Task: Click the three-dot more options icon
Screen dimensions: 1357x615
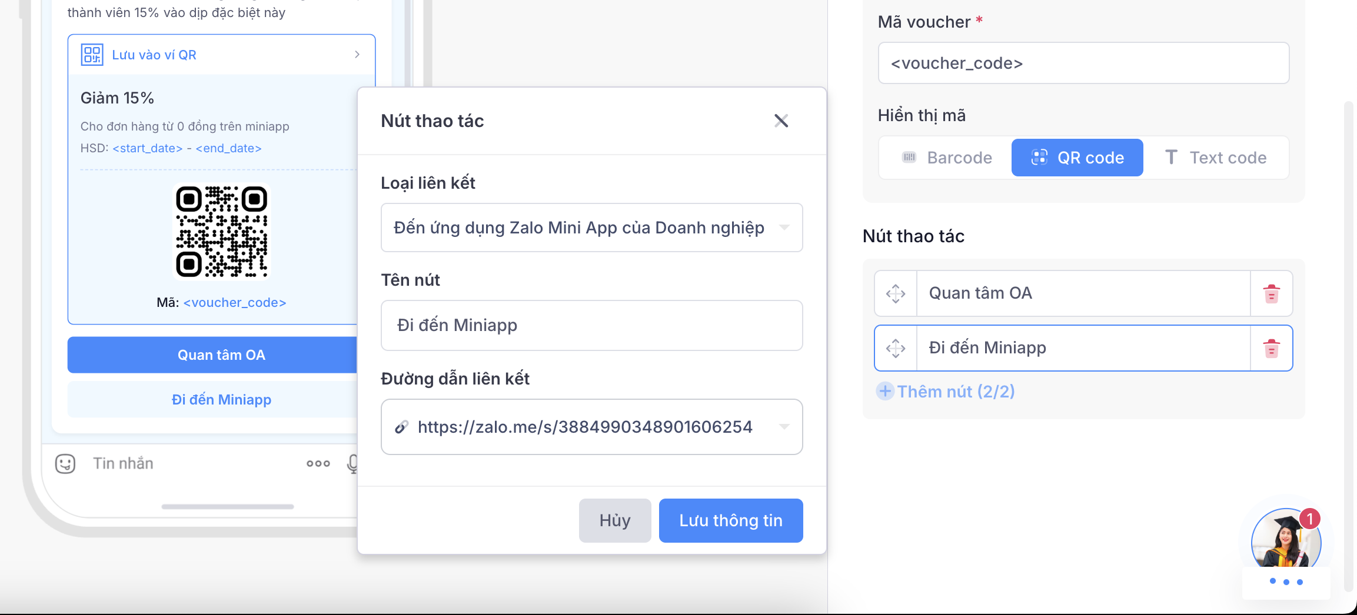Action: pos(318,464)
